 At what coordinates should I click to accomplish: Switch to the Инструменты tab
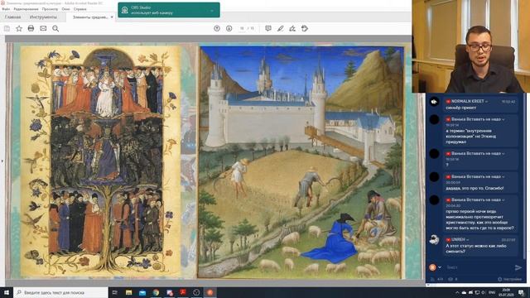point(43,17)
